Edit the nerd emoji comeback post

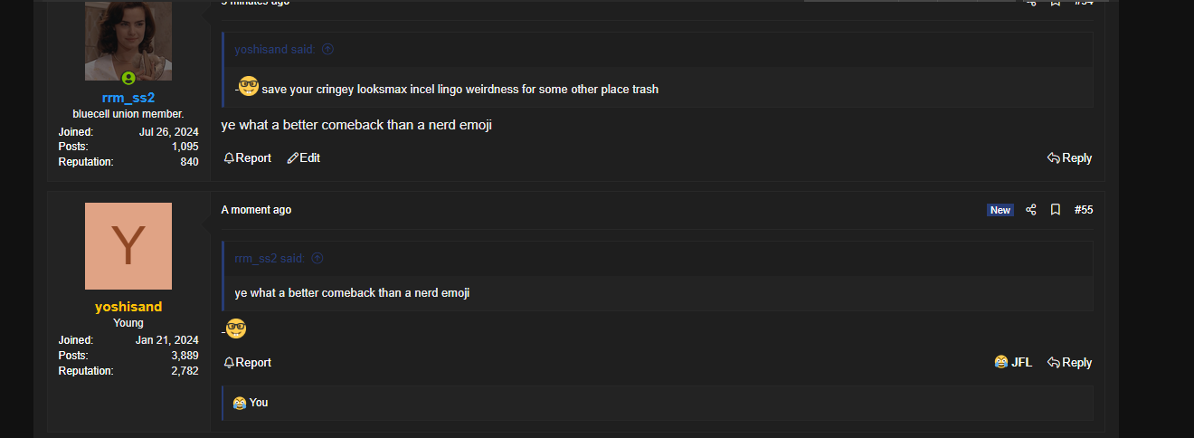304,158
